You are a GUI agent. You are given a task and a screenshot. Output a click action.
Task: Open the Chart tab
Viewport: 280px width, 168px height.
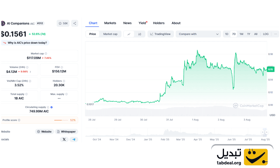pos(93,23)
